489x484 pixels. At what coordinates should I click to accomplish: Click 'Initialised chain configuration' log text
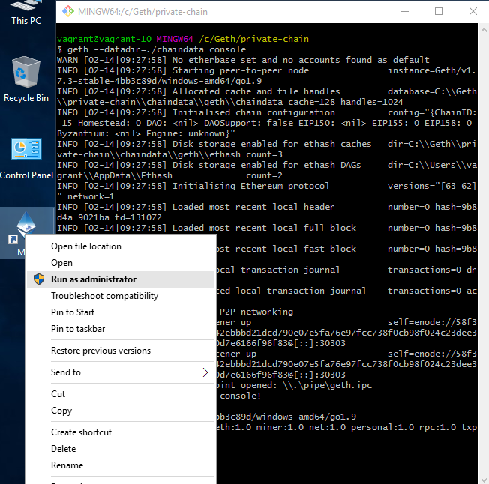coord(253,112)
